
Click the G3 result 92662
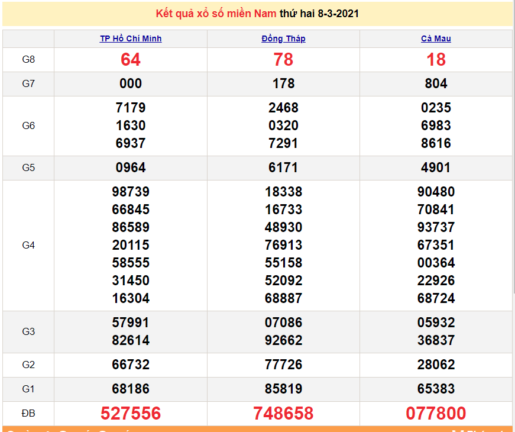pyautogui.click(x=283, y=340)
